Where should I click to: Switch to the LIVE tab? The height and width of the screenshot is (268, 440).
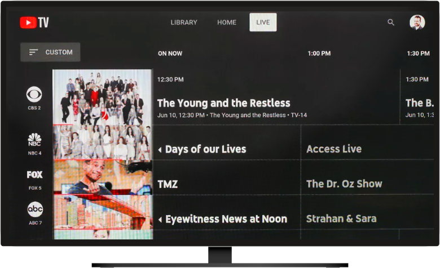tap(263, 23)
